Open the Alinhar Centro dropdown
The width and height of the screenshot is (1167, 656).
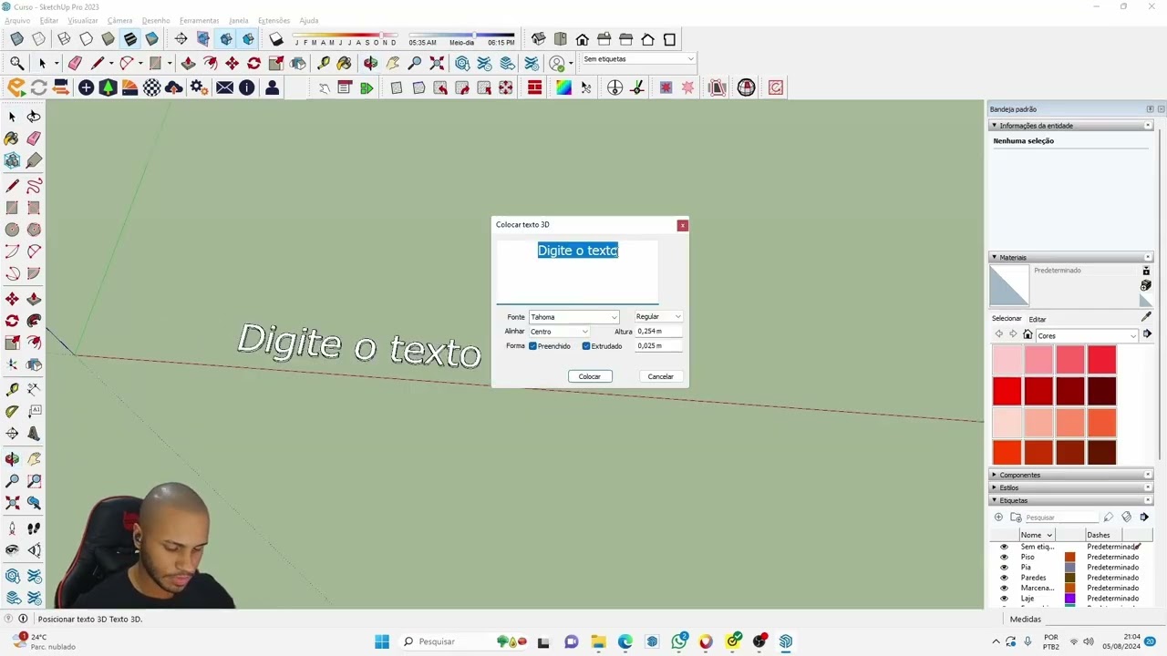[559, 332]
